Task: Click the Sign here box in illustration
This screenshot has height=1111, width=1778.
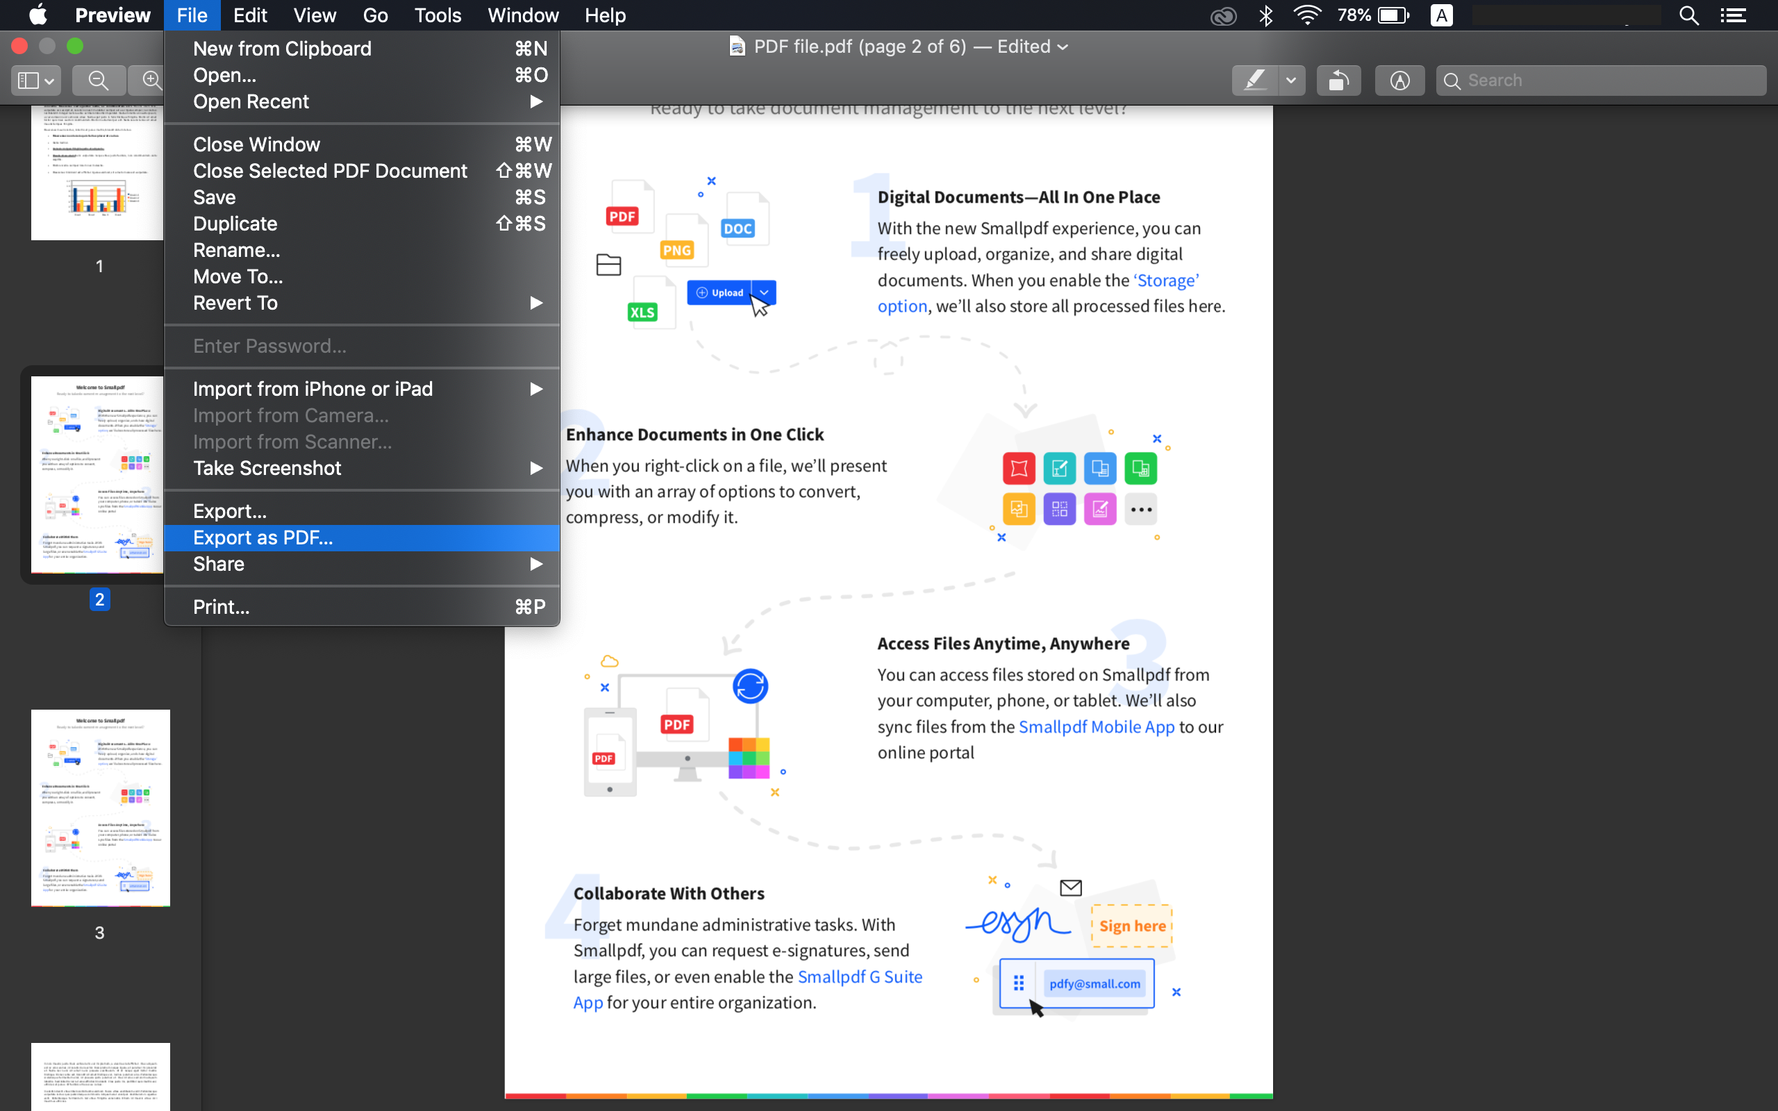Action: (x=1131, y=926)
